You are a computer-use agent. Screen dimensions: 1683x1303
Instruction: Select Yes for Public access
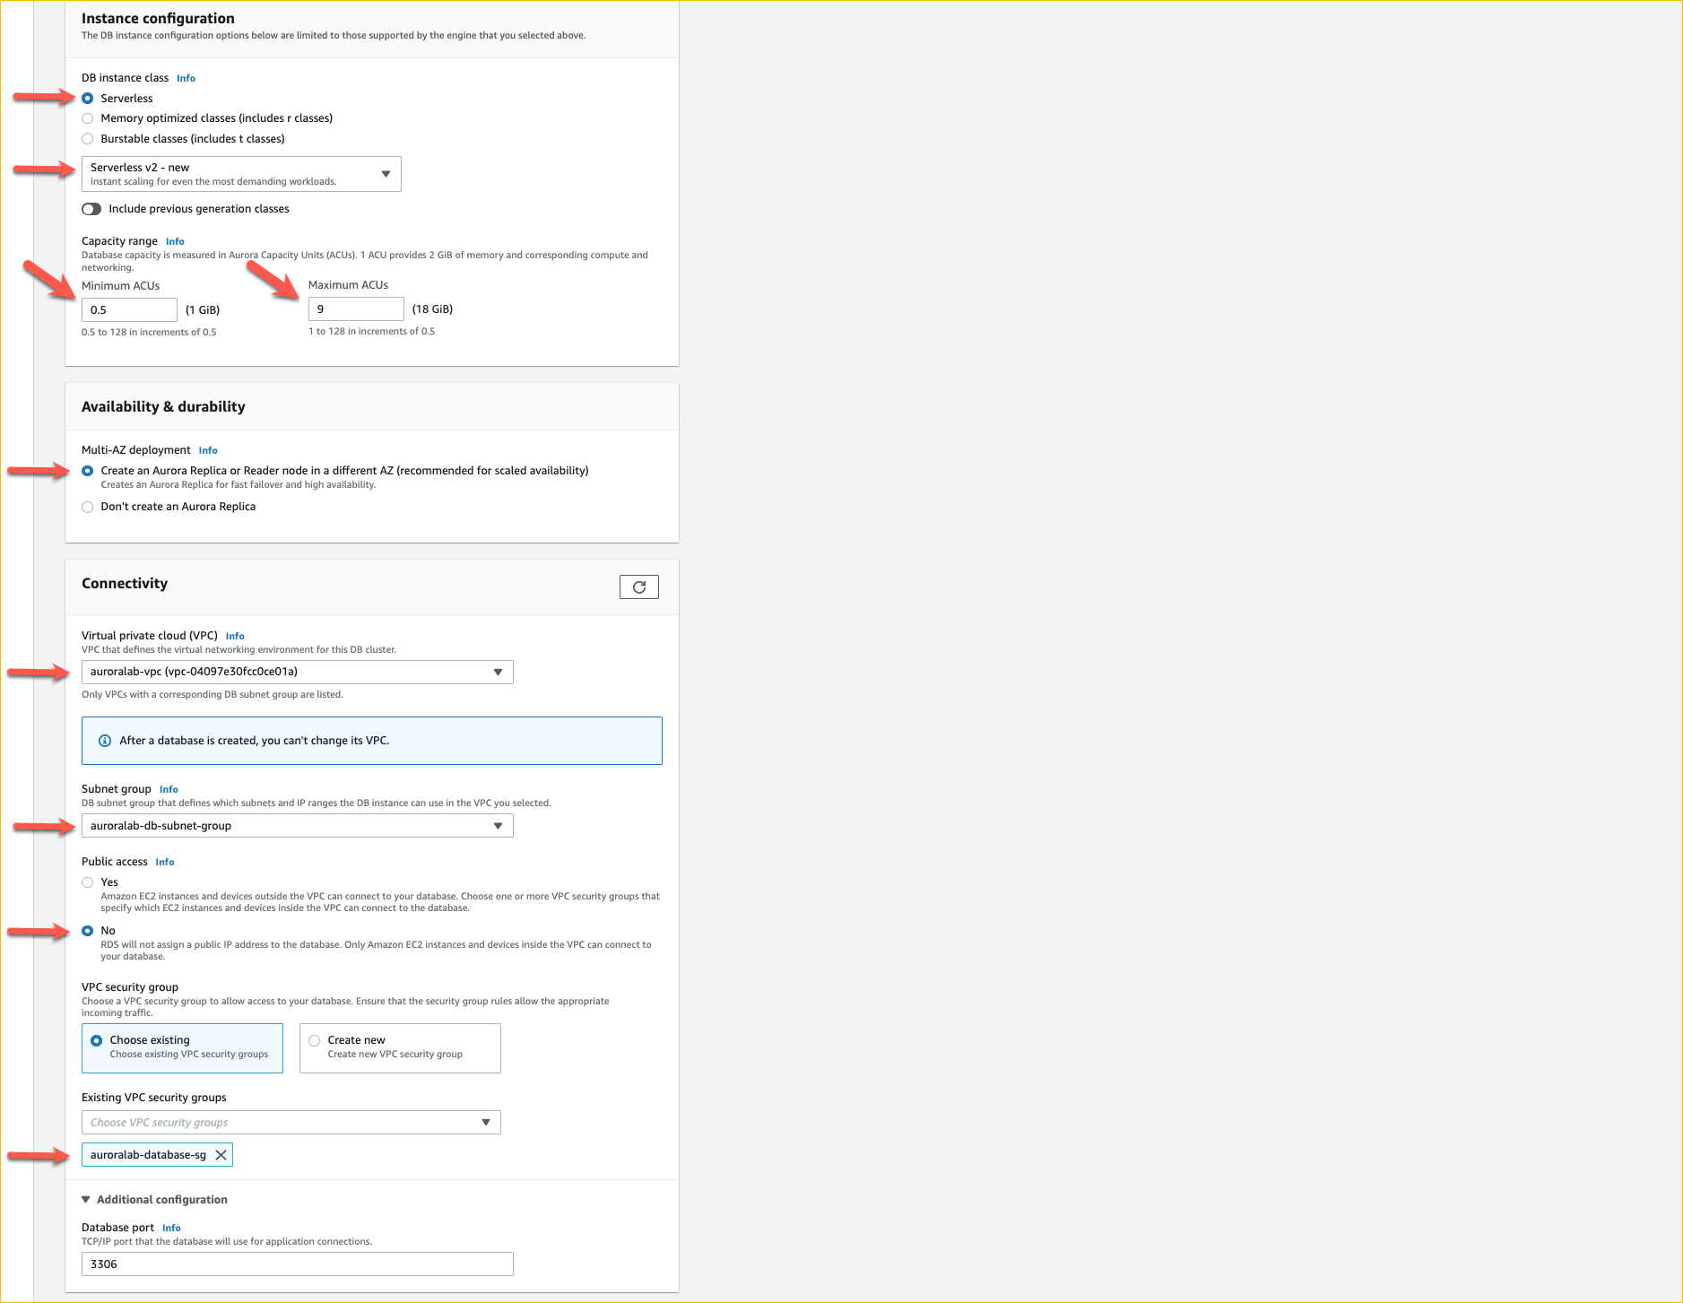pos(88,882)
